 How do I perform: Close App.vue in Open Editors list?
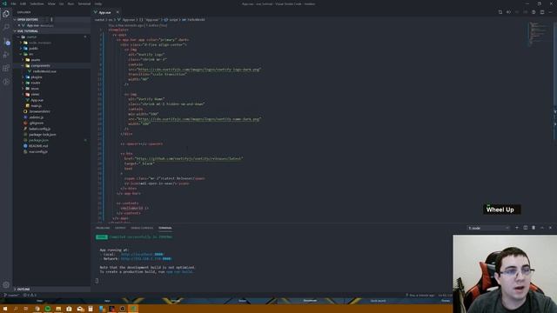pos(19,25)
